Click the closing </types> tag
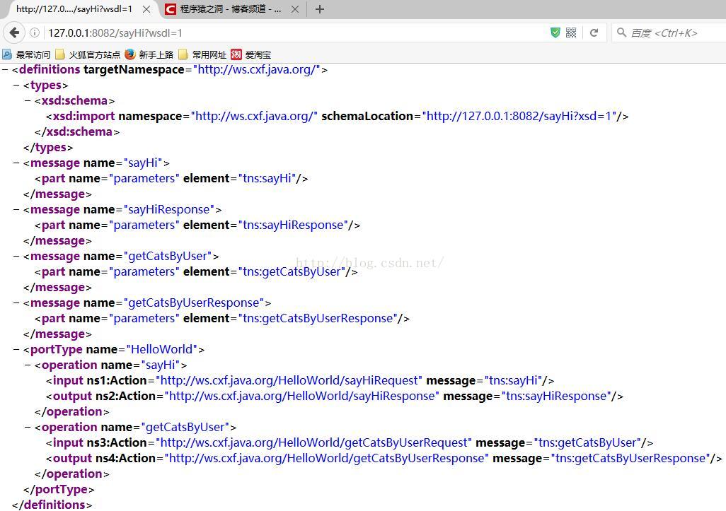This screenshot has width=726, height=511. (48, 148)
